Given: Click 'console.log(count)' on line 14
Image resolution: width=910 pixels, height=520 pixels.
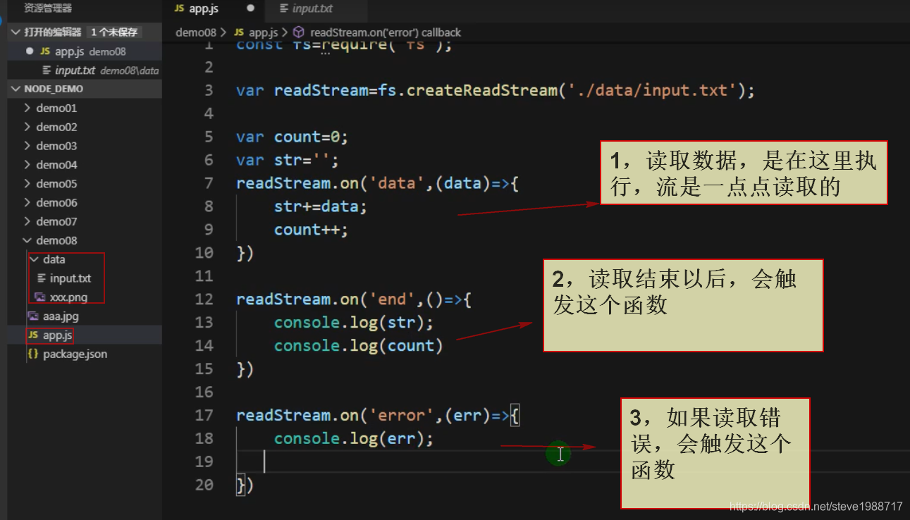Looking at the screenshot, I should pyautogui.click(x=358, y=345).
